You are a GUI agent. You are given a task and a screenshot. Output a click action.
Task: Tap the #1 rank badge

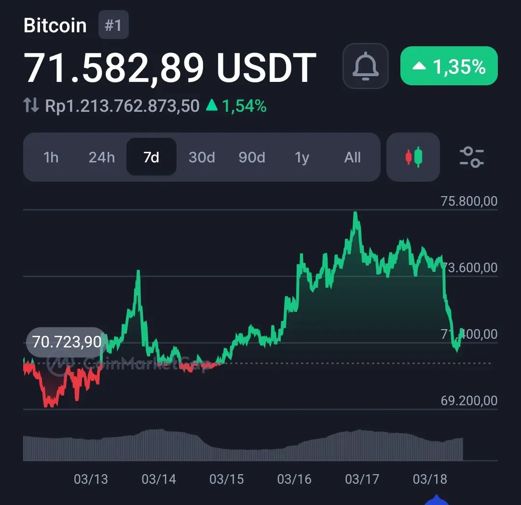coord(113,25)
